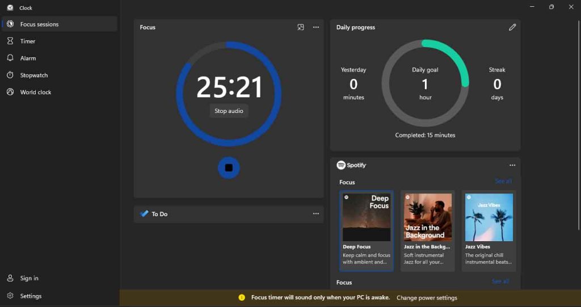The width and height of the screenshot is (581, 307).
Task: Click the Stopwatch icon in the sidebar
Action: click(10, 75)
